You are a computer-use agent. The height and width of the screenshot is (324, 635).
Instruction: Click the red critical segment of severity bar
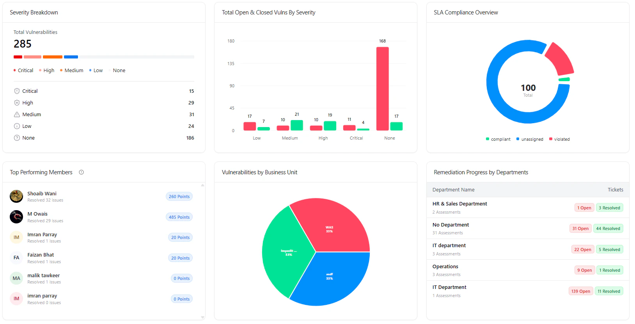[x=18, y=57]
